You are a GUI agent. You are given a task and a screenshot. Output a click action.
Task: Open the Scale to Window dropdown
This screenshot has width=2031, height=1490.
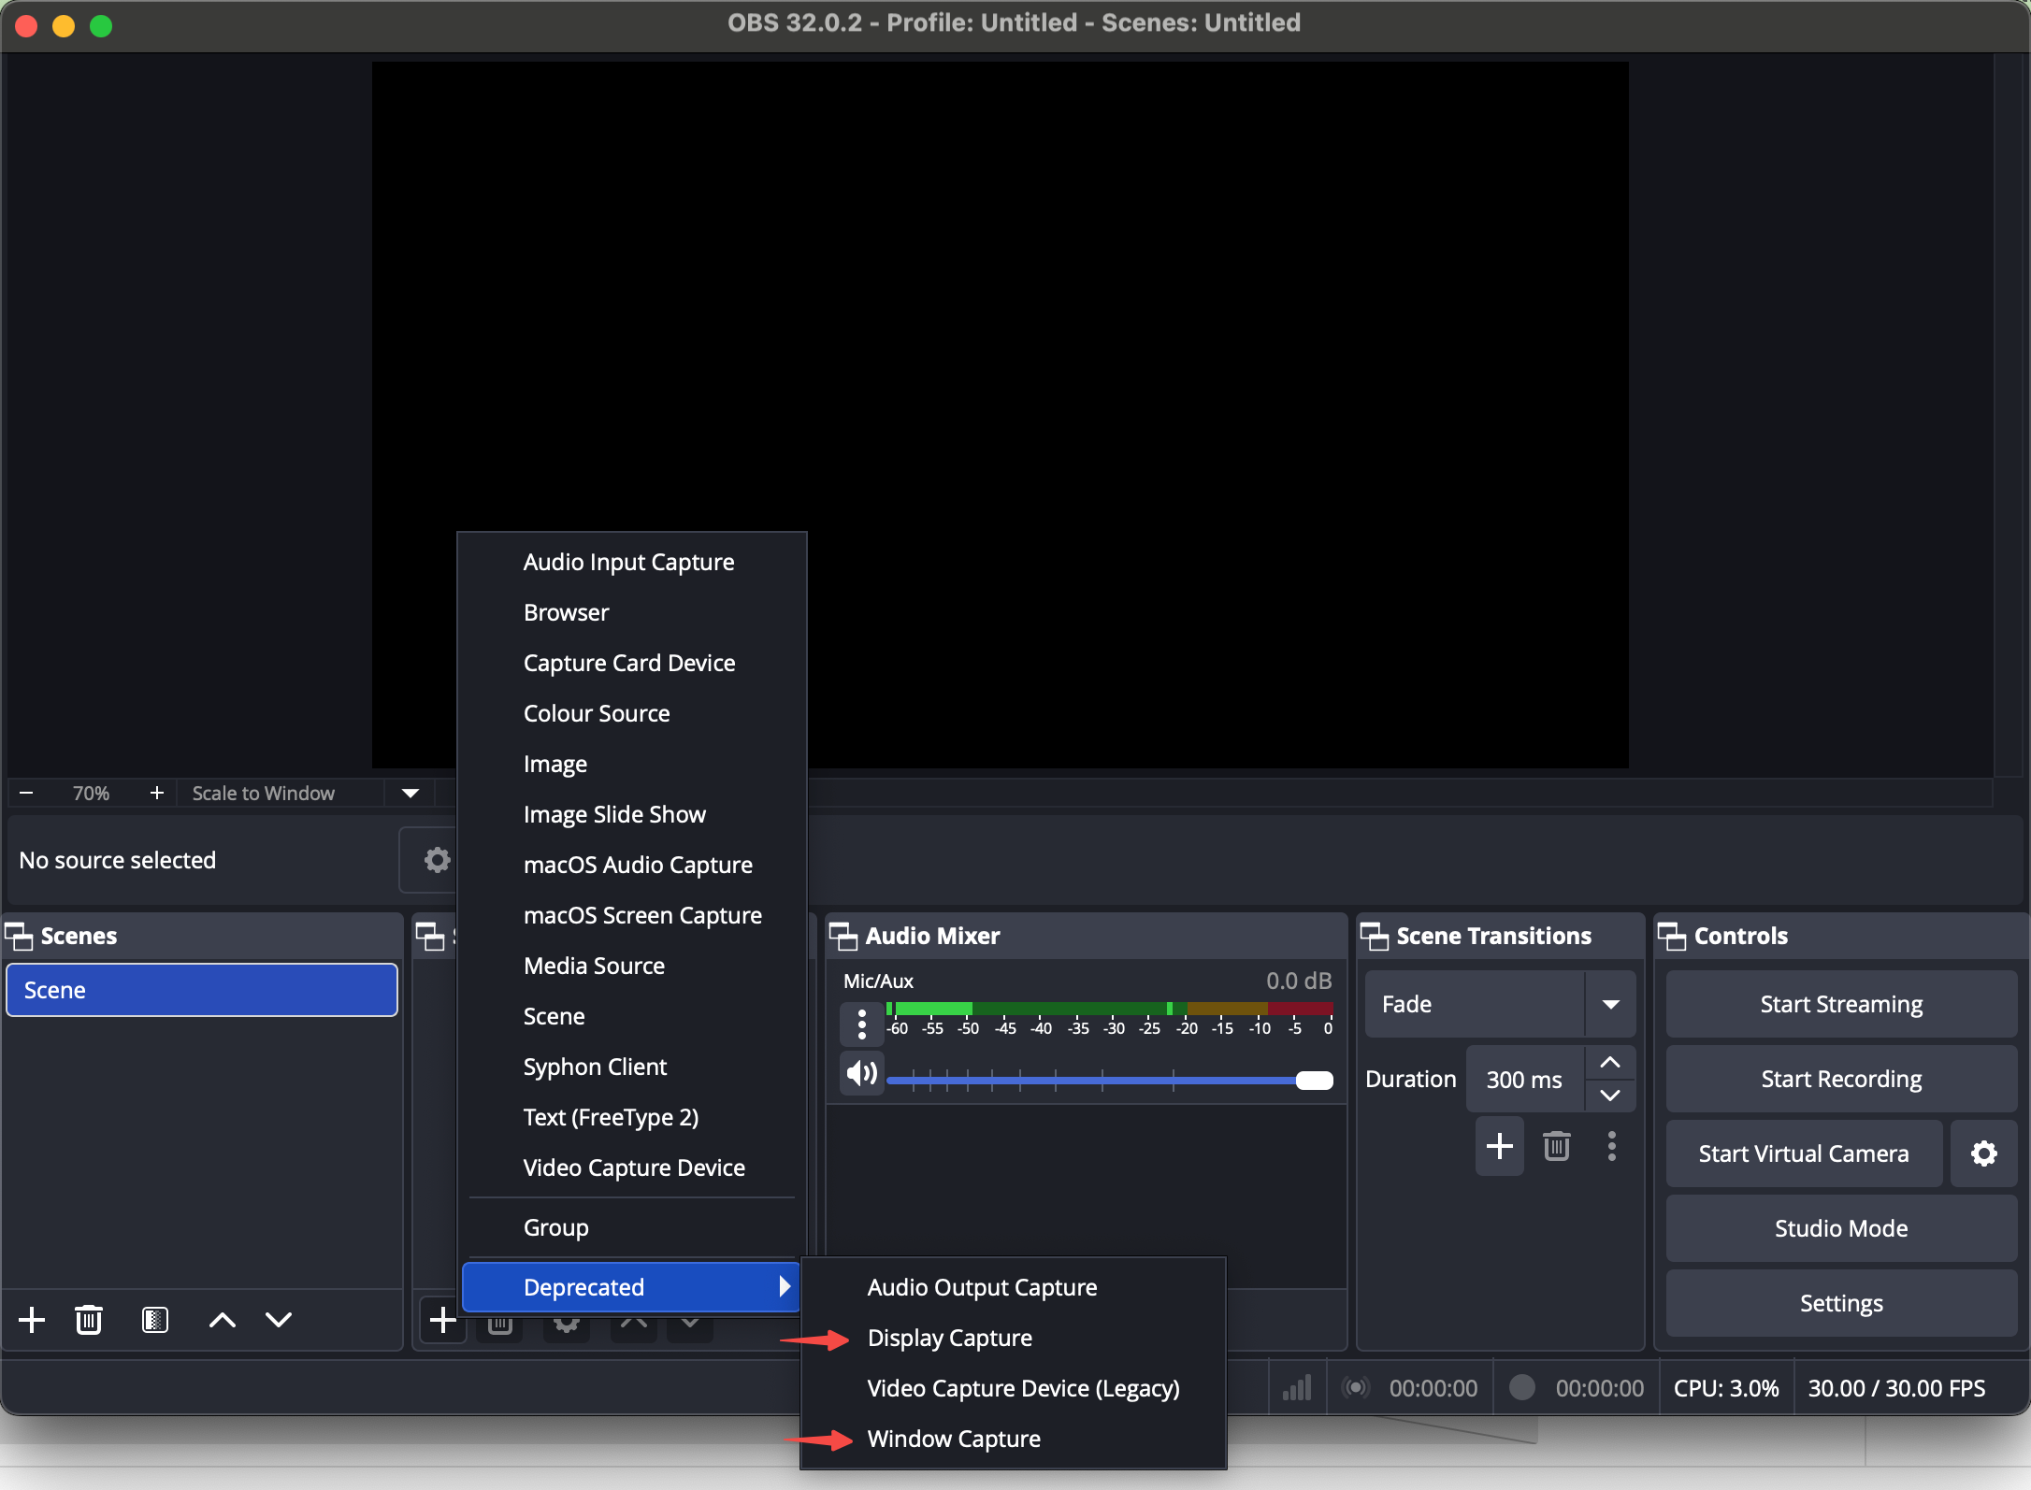[x=409, y=793]
